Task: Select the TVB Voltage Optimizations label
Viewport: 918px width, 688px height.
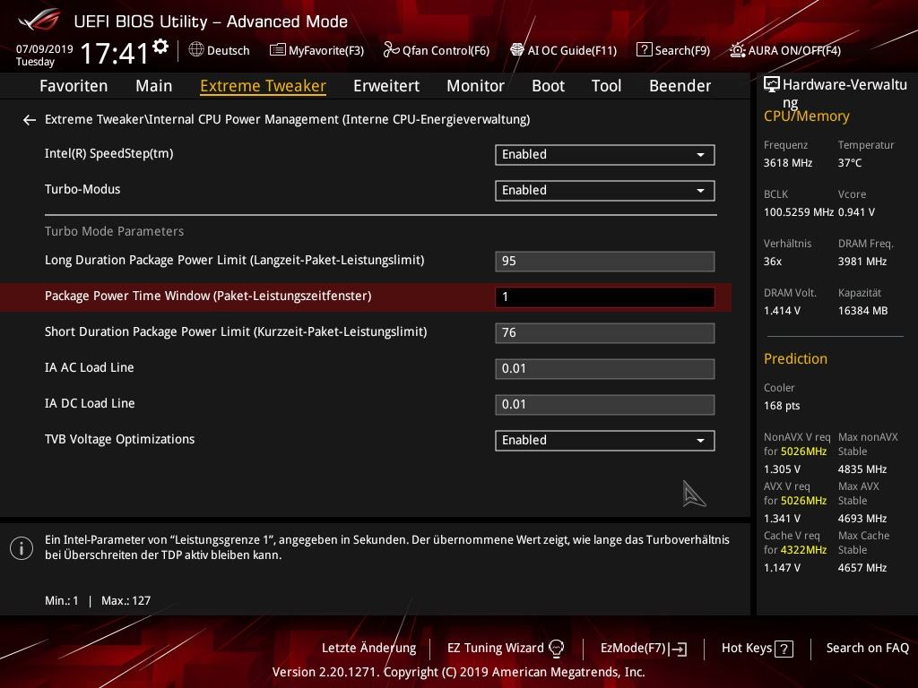Action: pos(119,439)
